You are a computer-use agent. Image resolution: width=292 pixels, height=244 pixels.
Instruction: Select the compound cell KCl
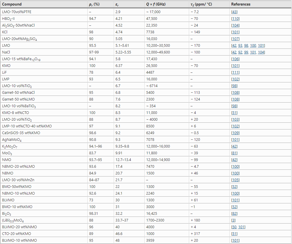[5, 32]
